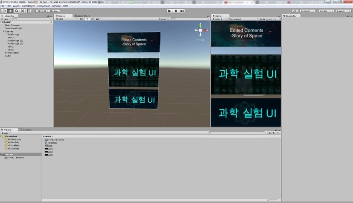Select RawImage (1) in the Hierarchy

tap(15, 41)
